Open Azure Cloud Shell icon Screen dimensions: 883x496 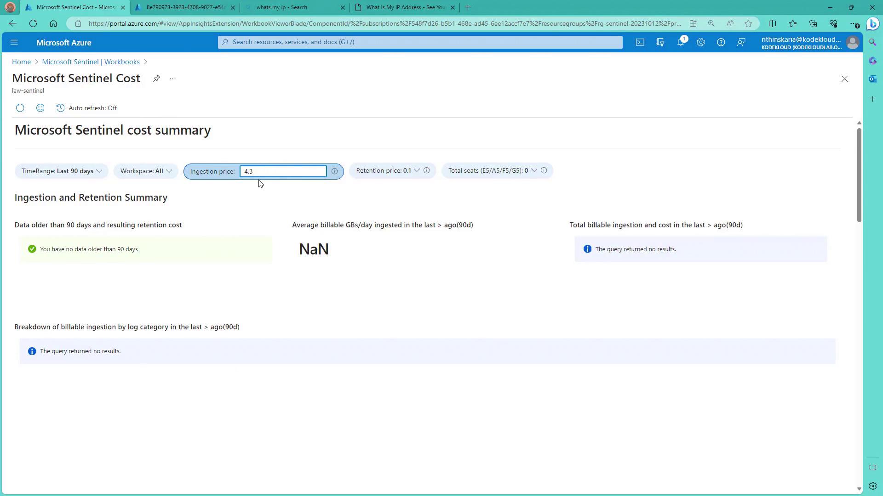coord(640,42)
